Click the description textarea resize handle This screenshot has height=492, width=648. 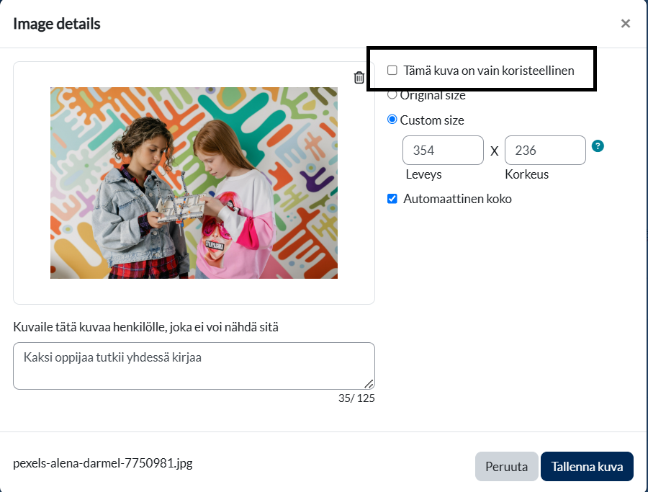[x=369, y=384]
